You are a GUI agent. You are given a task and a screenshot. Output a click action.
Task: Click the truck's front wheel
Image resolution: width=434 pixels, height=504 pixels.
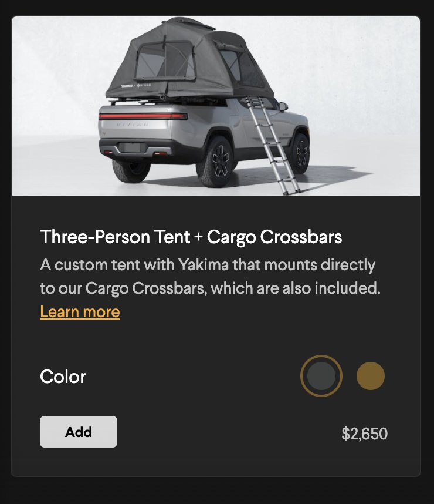(300, 154)
